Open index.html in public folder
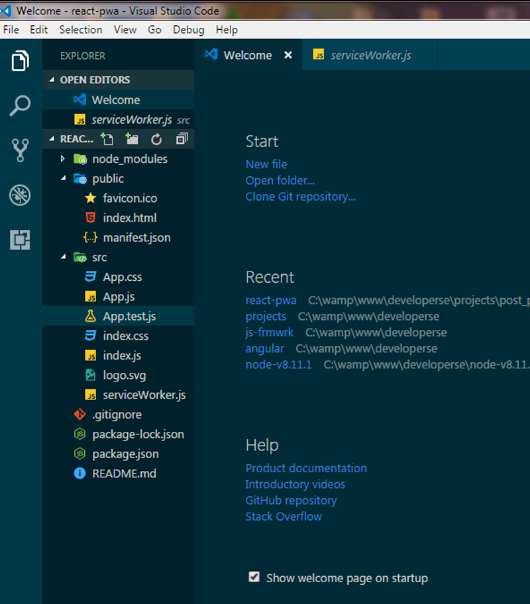Screen dimensions: 530x604 [x=119, y=218]
